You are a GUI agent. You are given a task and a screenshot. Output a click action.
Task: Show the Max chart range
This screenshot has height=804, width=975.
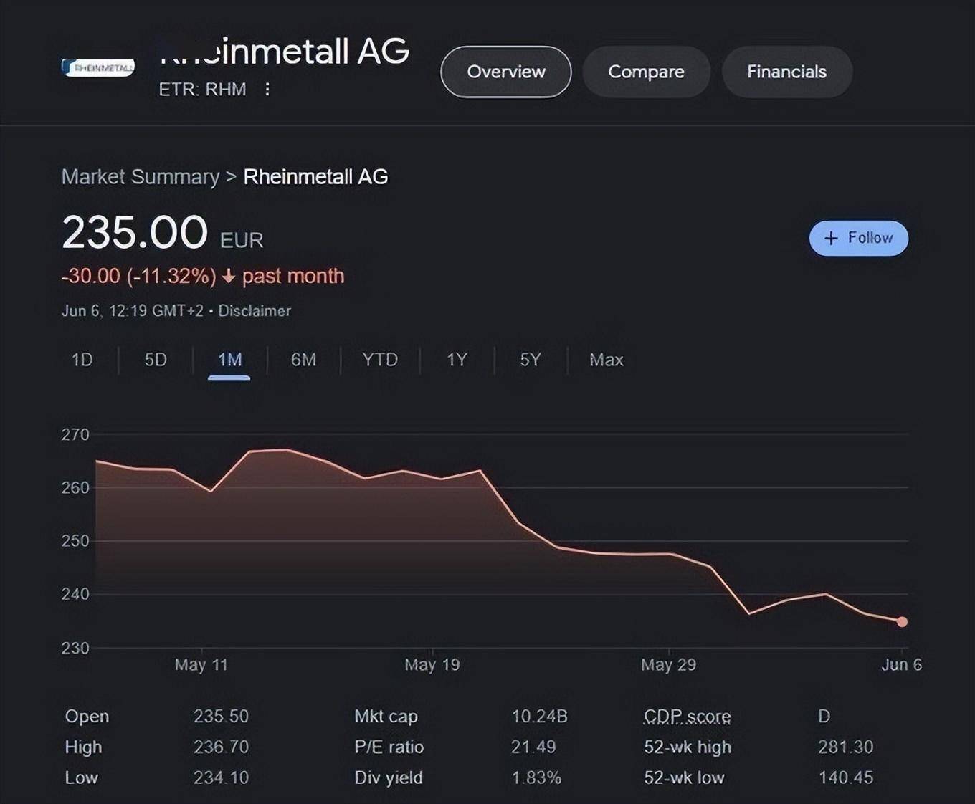tap(607, 360)
